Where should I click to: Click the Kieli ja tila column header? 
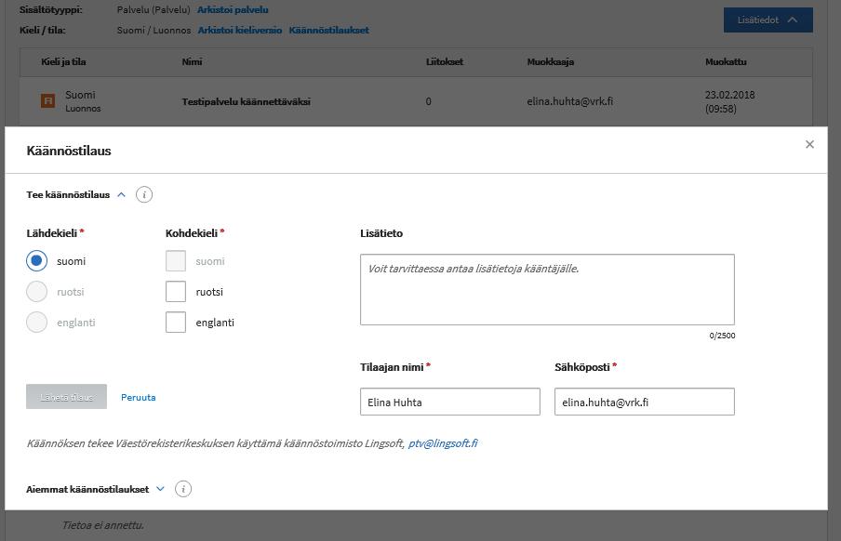(63, 61)
